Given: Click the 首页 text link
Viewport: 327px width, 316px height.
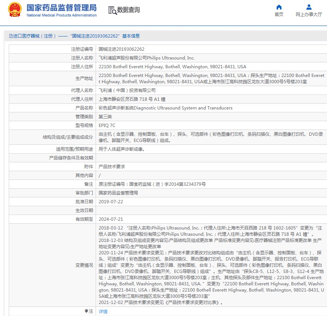Looking at the screenshot, I should point(279,14).
